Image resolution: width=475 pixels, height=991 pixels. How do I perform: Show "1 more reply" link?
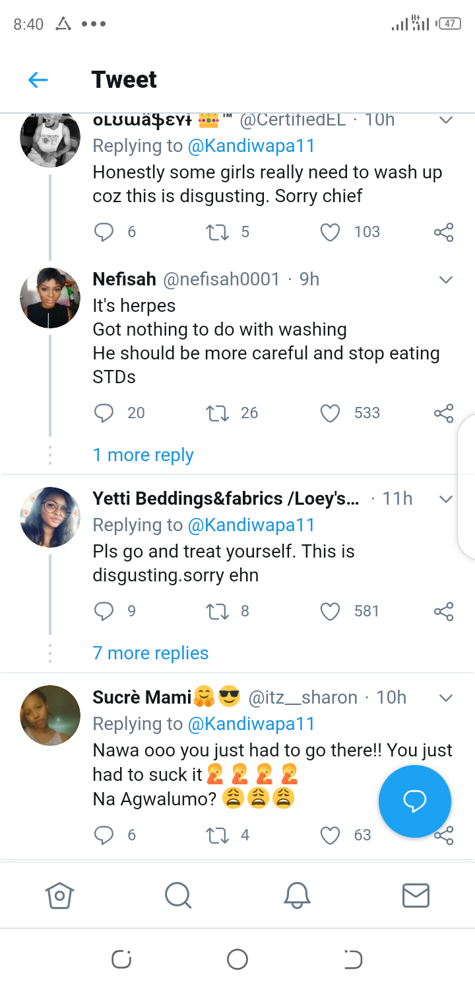point(143,455)
